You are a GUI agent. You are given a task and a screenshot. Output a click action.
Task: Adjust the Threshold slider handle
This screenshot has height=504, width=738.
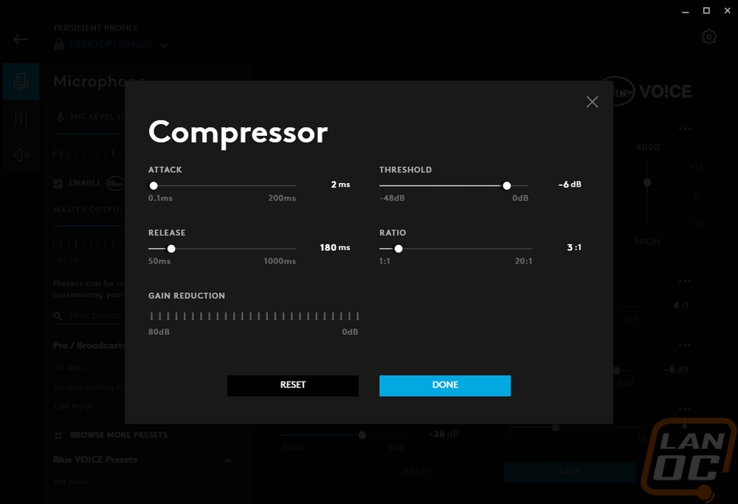coord(506,186)
